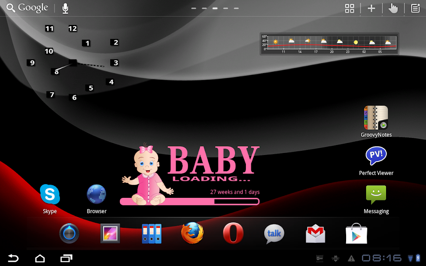
Task: Click the baby loading progress bar
Action: coord(190,202)
